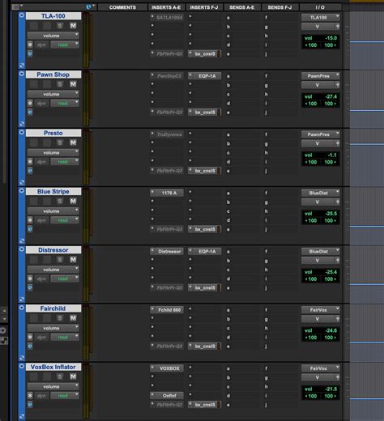The height and width of the screenshot is (421, 384).
Task: Click the SENDS A-E column header
Action: tap(242, 7)
